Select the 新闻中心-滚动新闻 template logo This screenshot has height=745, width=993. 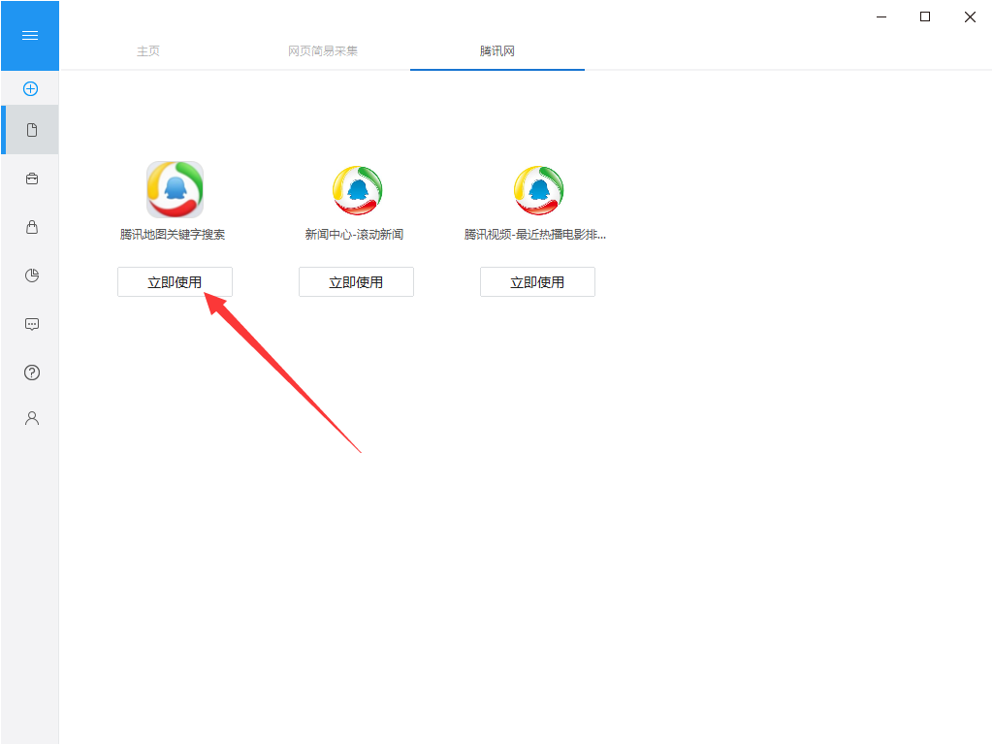tap(357, 190)
